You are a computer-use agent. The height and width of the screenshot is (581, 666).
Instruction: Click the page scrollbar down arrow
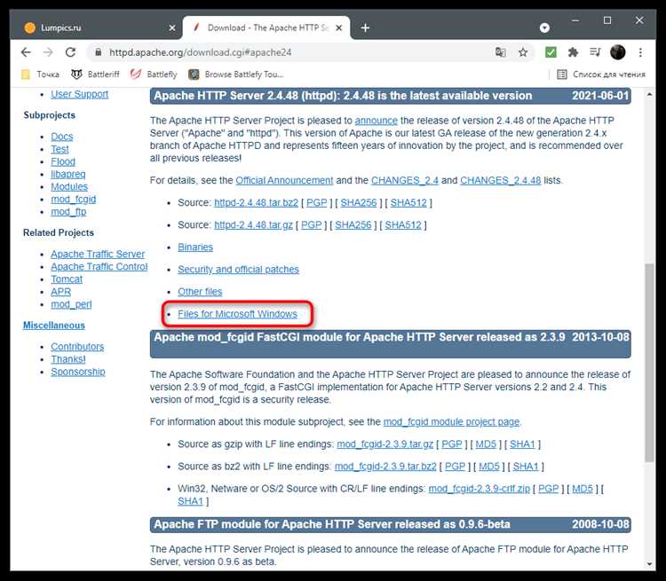649,564
